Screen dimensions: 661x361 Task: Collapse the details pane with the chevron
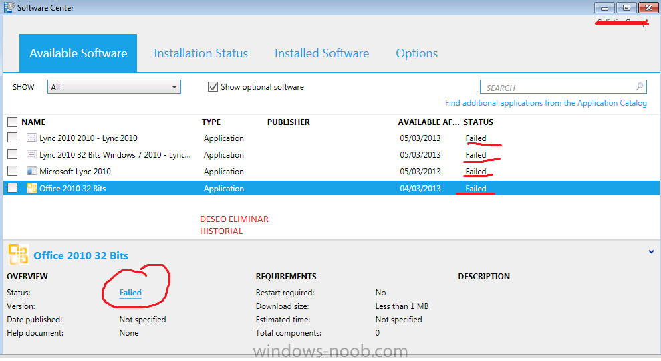pyautogui.click(x=651, y=252)
